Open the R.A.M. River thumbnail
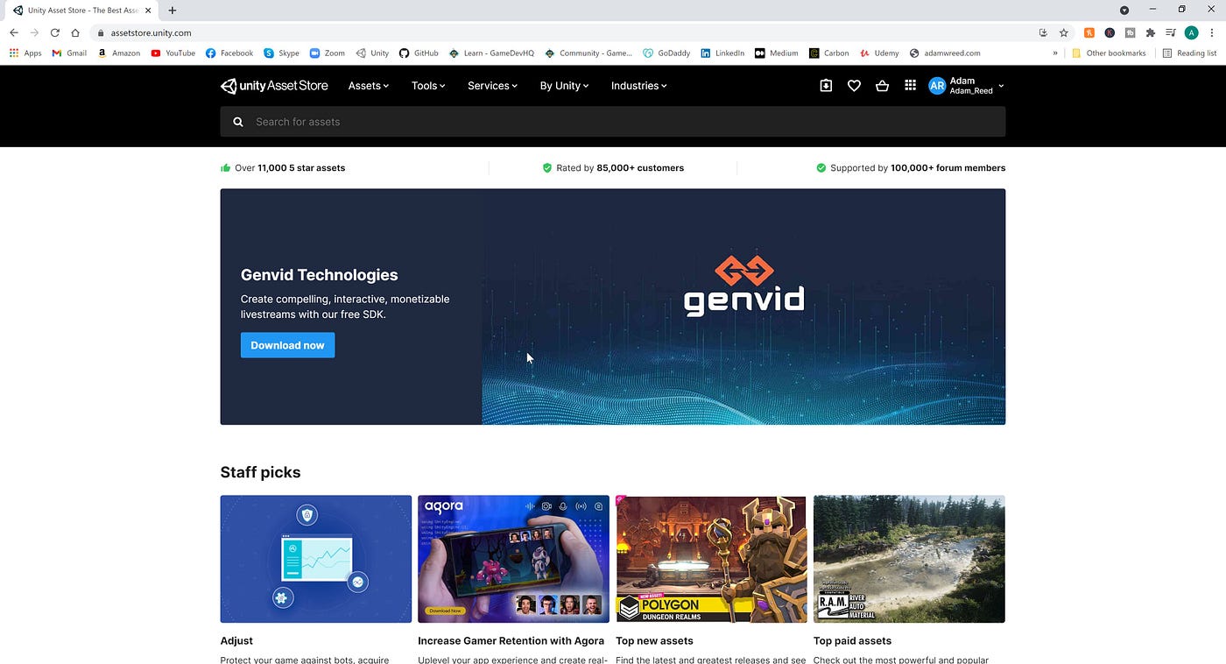 tap(909, 559)
